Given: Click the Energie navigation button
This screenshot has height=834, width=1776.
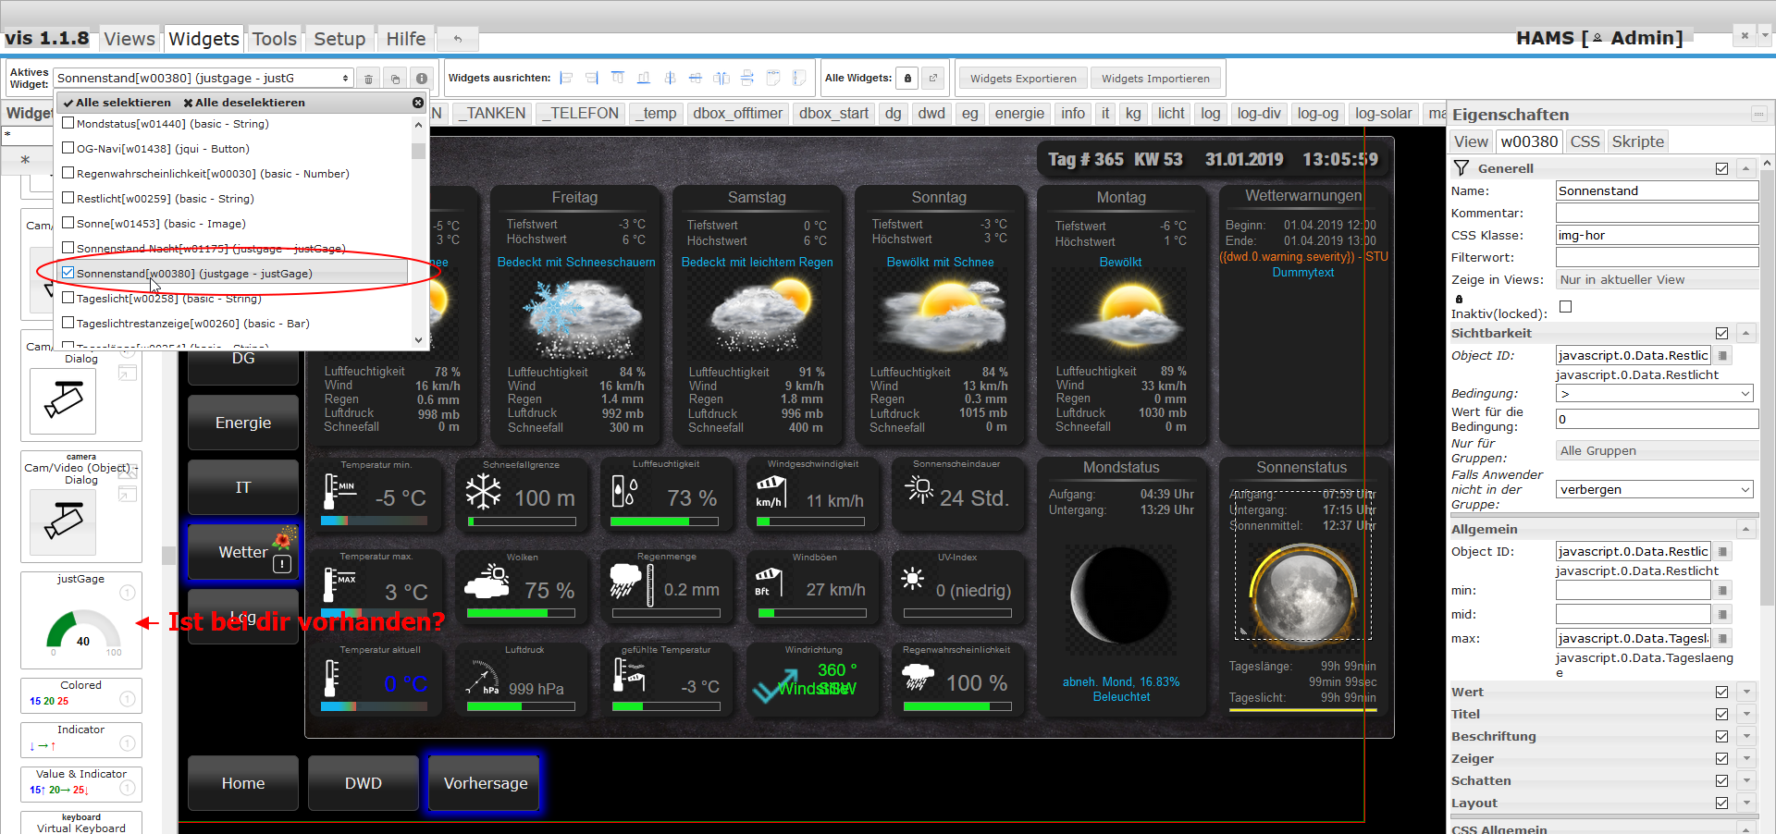Looking at the screenshot, I should click(x=243, y=423).
